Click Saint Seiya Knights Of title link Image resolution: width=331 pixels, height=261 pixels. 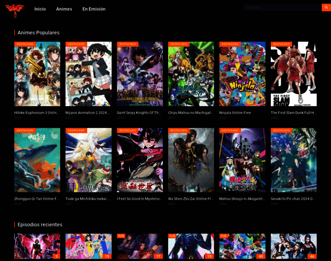coord(139,113)
